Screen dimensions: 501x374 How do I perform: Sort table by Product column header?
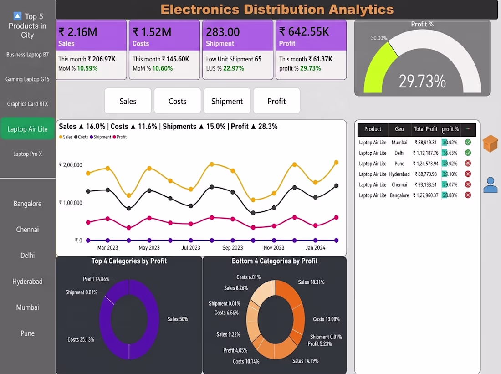(x=373, y=129)
